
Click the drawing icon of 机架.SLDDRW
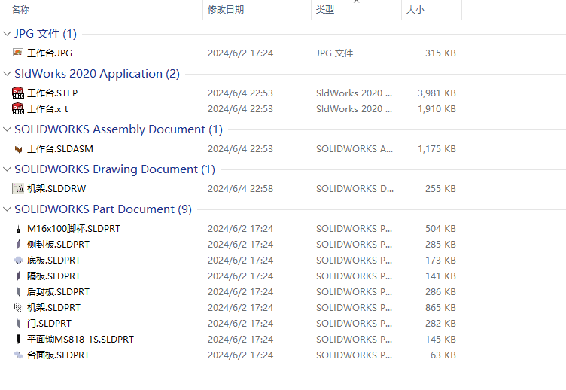(x=18, y=188)
